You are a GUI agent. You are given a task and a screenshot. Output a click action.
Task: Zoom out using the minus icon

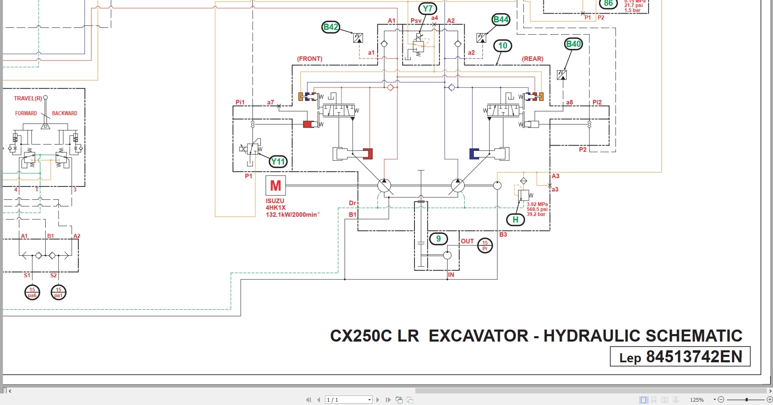click(720, 399)
